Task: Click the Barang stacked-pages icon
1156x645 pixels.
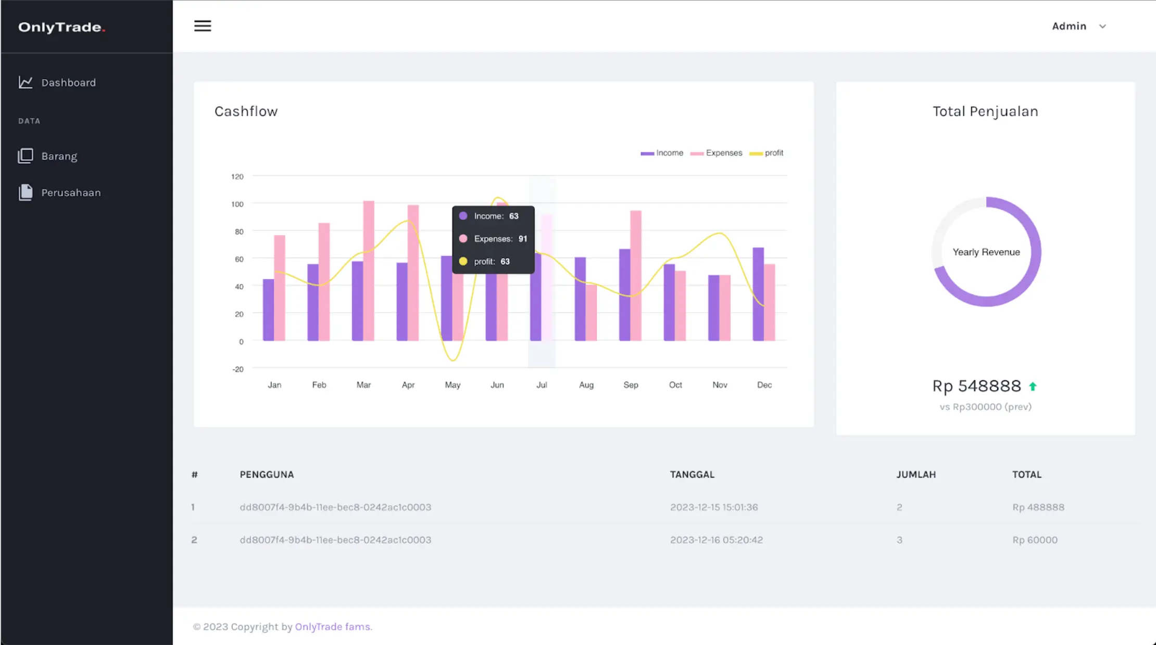Action: (x=26, y=156)
